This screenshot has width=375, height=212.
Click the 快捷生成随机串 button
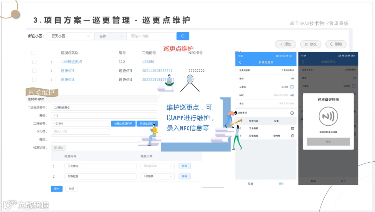pos(123,124)
